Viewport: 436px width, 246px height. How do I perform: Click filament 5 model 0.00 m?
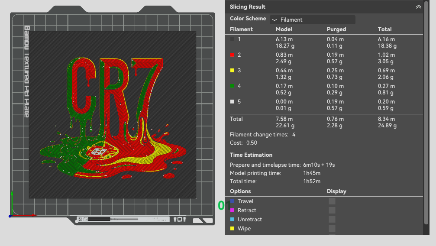[284, 102]
